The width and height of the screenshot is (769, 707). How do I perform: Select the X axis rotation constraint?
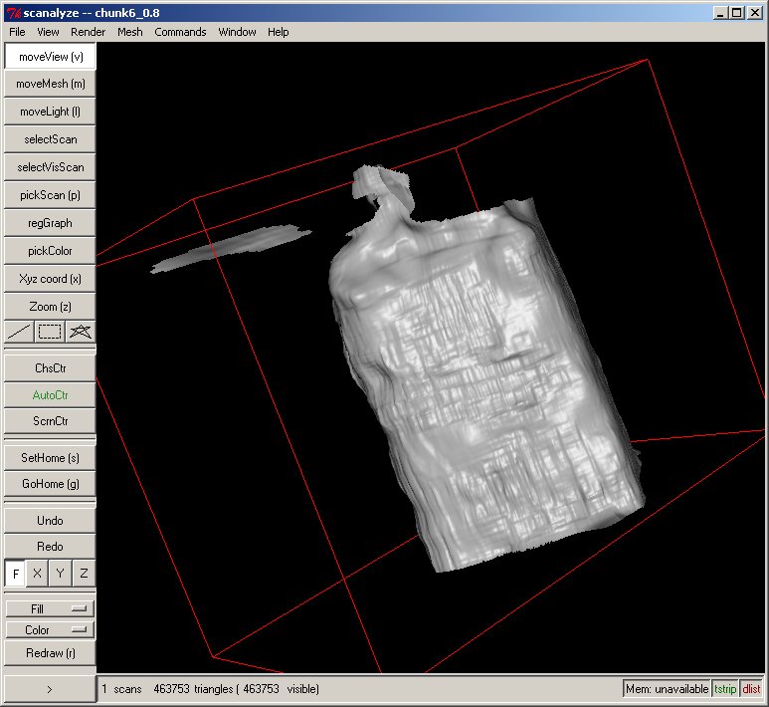[38, 574]
